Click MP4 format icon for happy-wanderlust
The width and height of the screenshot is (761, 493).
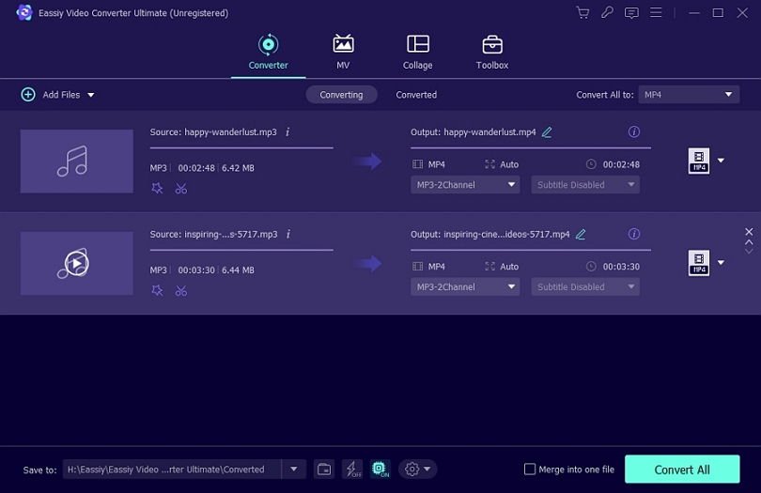[699, 161]
